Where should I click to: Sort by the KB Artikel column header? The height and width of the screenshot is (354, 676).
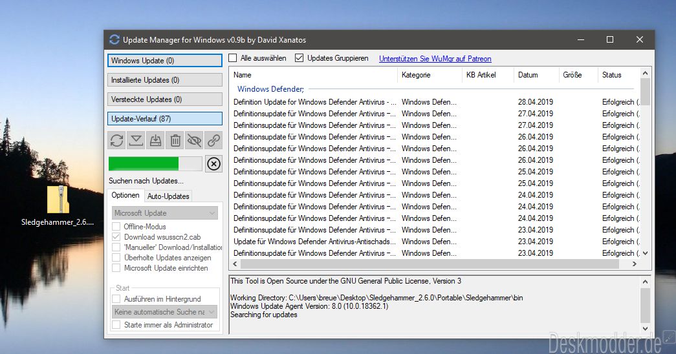tap(488, 75)
